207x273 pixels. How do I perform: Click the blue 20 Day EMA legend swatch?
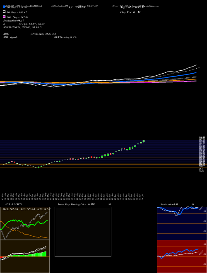4,7
